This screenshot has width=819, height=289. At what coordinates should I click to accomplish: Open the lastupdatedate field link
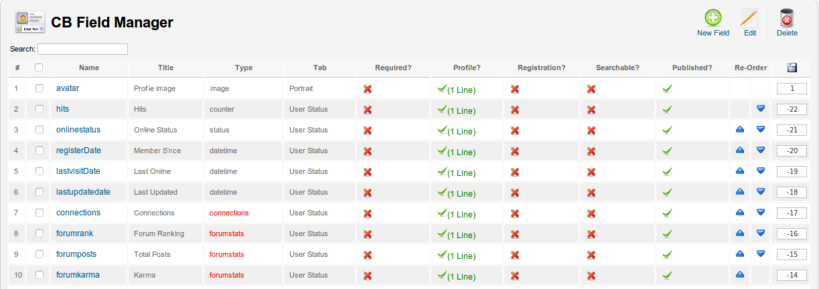(83, 192)
